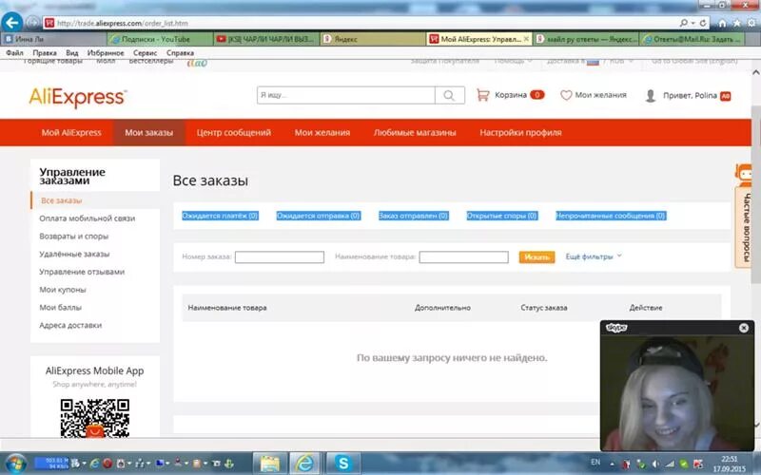Image resolution: width=761 pixels, height=475 pixels.
Task: Click Internet Explorer icon on taskbar
Action: click(305, 464)
